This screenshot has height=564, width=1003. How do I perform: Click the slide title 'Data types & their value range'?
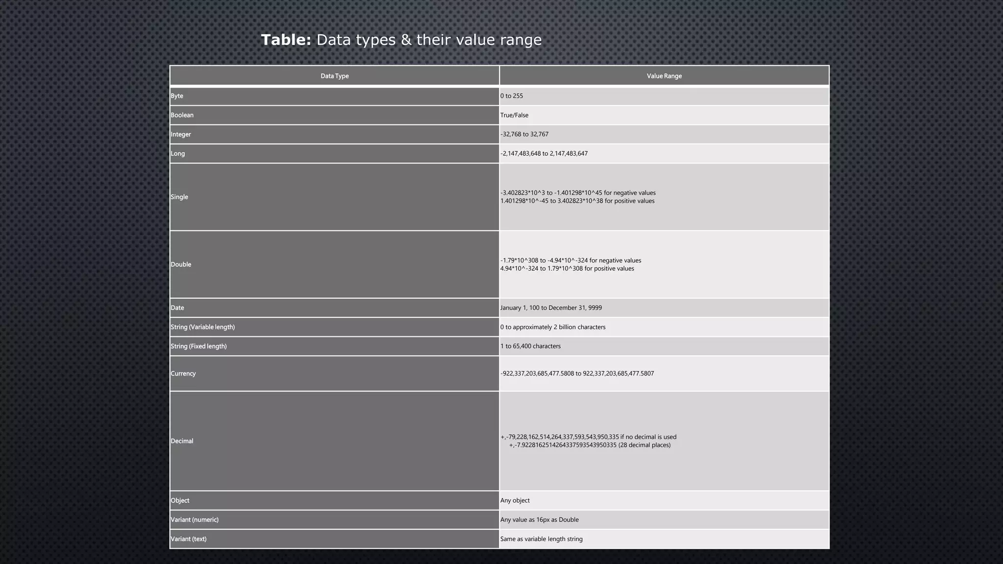click(x=401, y=40)
